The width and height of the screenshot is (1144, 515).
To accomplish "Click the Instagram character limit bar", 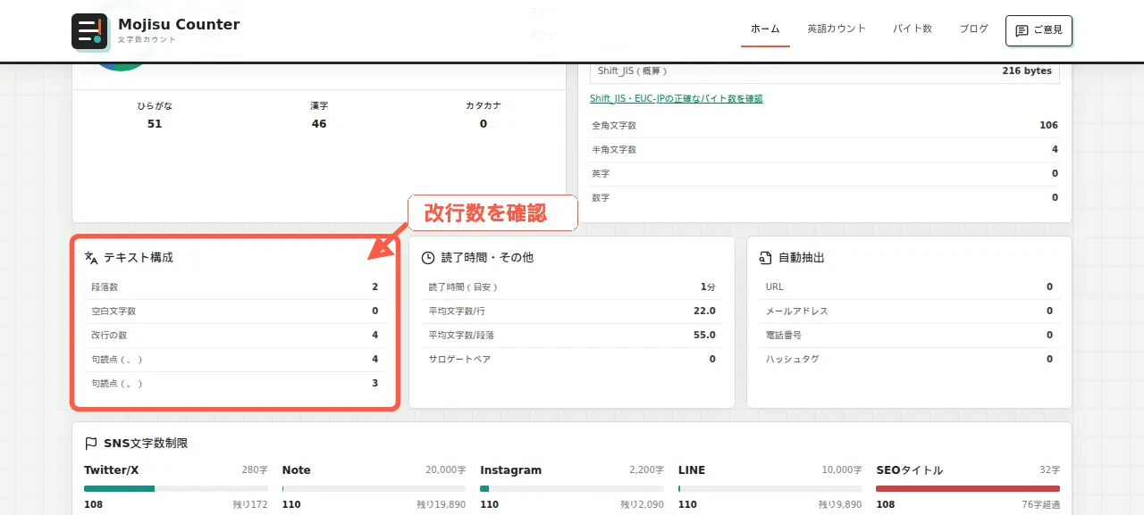I will 572,488.
